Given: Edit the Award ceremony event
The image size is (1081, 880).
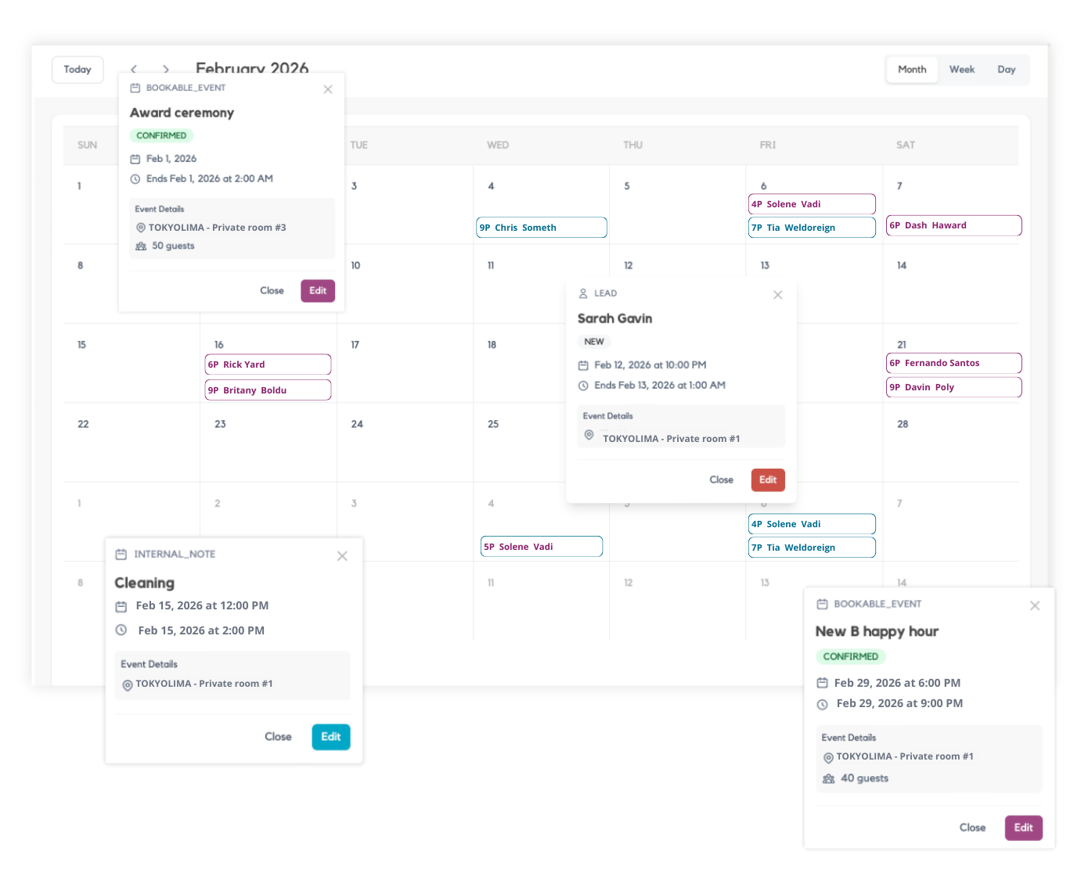Looking at the screenshot, I should point(317,291).
